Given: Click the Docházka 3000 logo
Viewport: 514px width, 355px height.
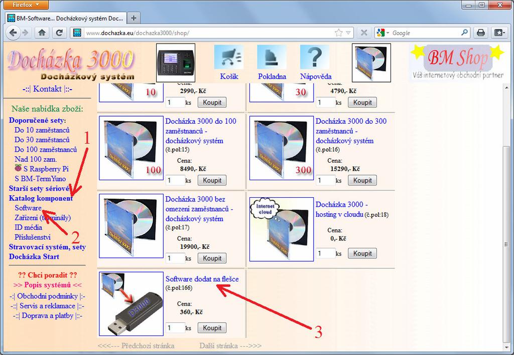Looking at the screenshot, I should pyautogui.click(x=71, y=64).
